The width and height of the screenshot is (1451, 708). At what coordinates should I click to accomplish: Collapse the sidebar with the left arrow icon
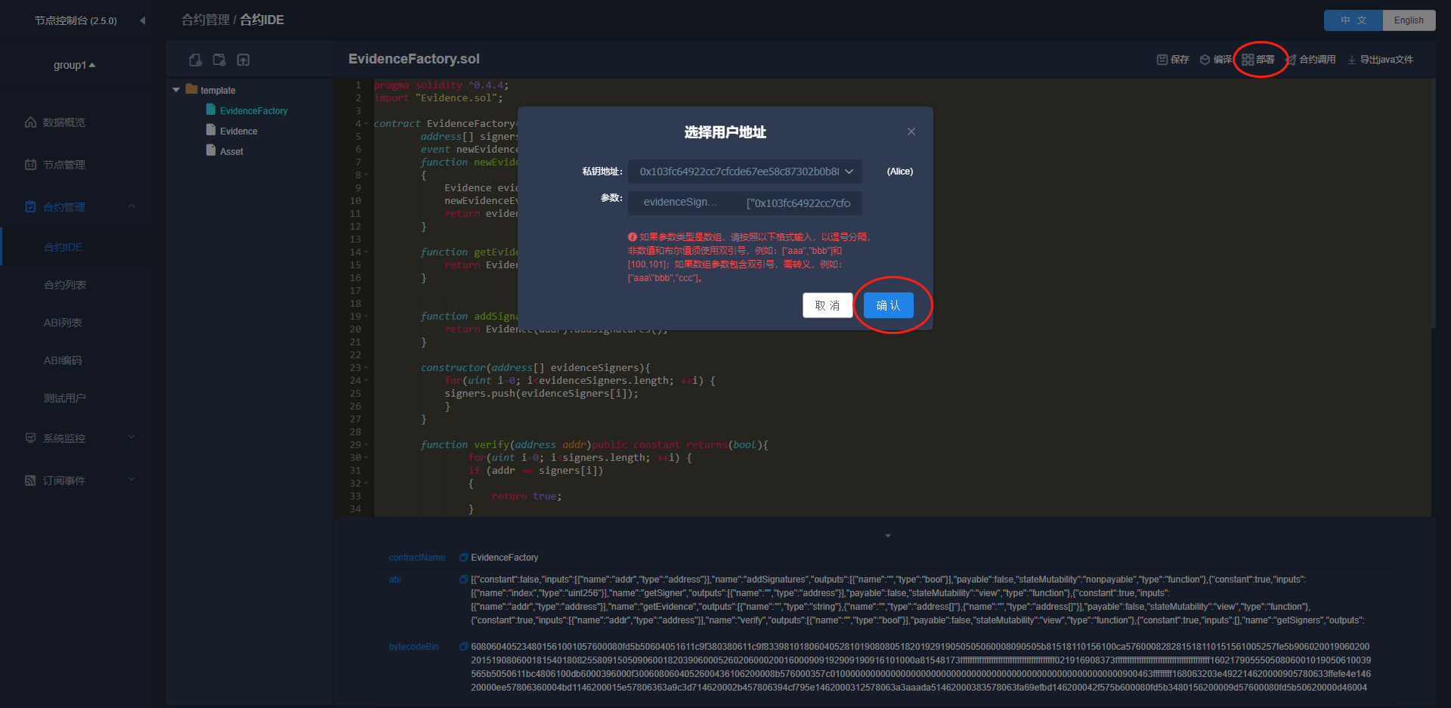(x=142, y=20)
